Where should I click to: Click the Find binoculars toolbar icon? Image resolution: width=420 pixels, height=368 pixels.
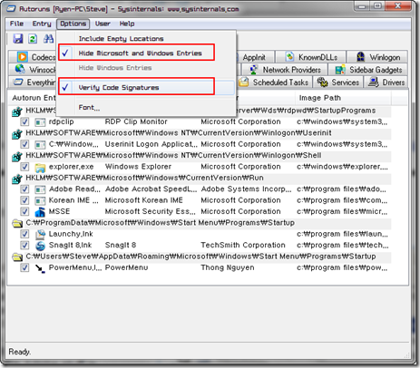(49, 39)
